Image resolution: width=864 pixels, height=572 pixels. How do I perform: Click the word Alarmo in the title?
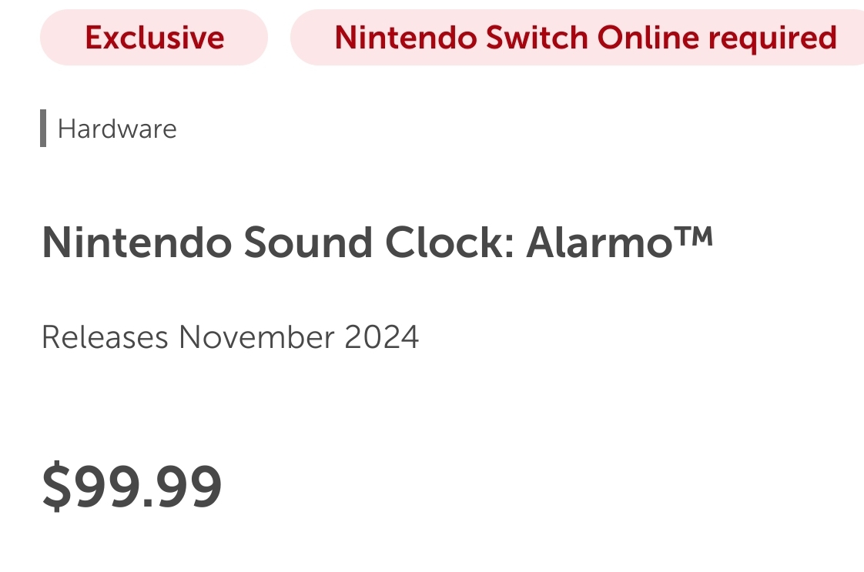point(600,243)
